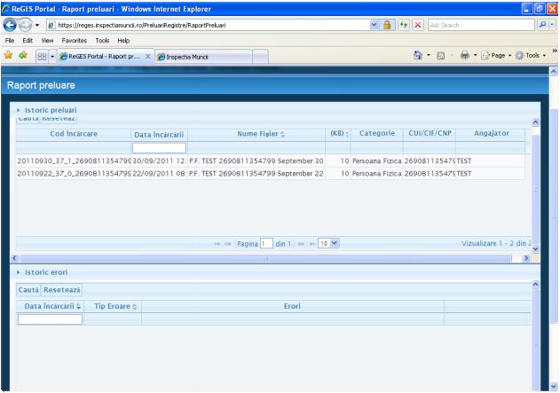The width and height of the screenshot is (560, 393).
Task: Open the Help menu
Action: point(123,40)
